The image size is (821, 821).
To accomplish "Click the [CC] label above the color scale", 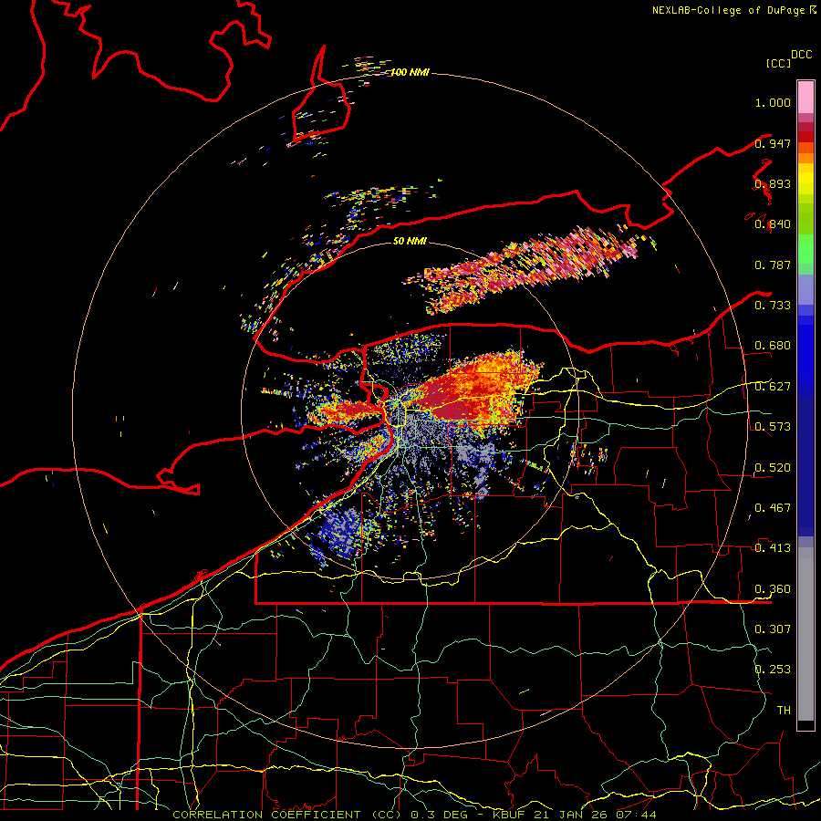I will click(x=778, y=63).
